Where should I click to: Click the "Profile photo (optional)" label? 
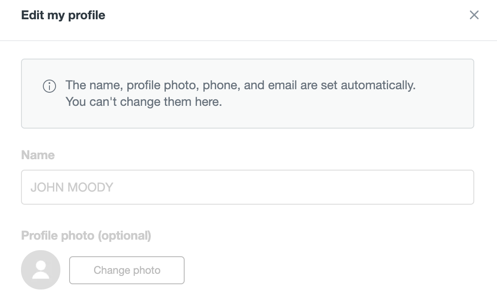click(x=86, y=236)
